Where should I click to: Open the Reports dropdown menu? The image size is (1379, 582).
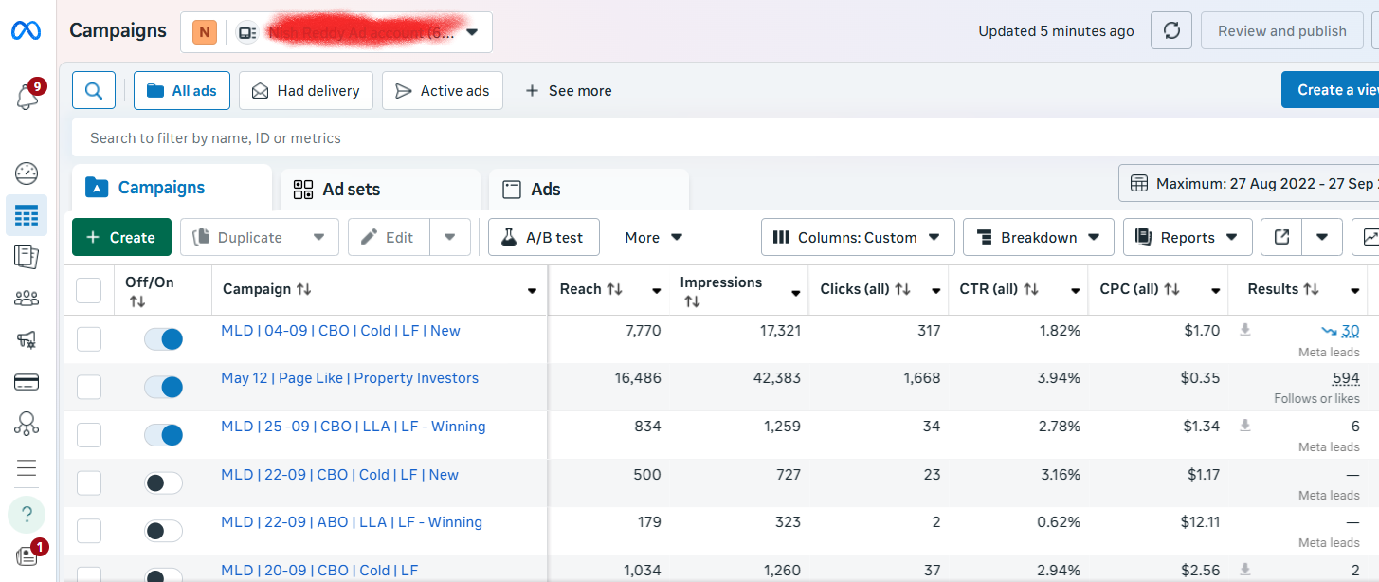[x=1188, y=238]
